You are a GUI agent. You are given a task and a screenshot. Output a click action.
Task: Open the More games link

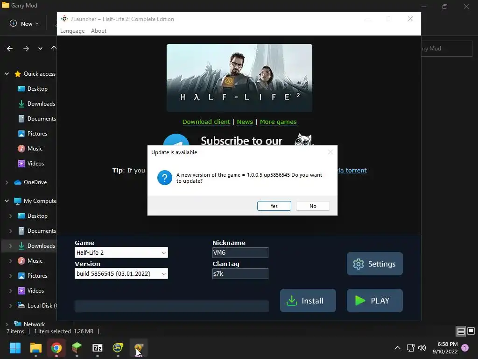pos(278,122)
